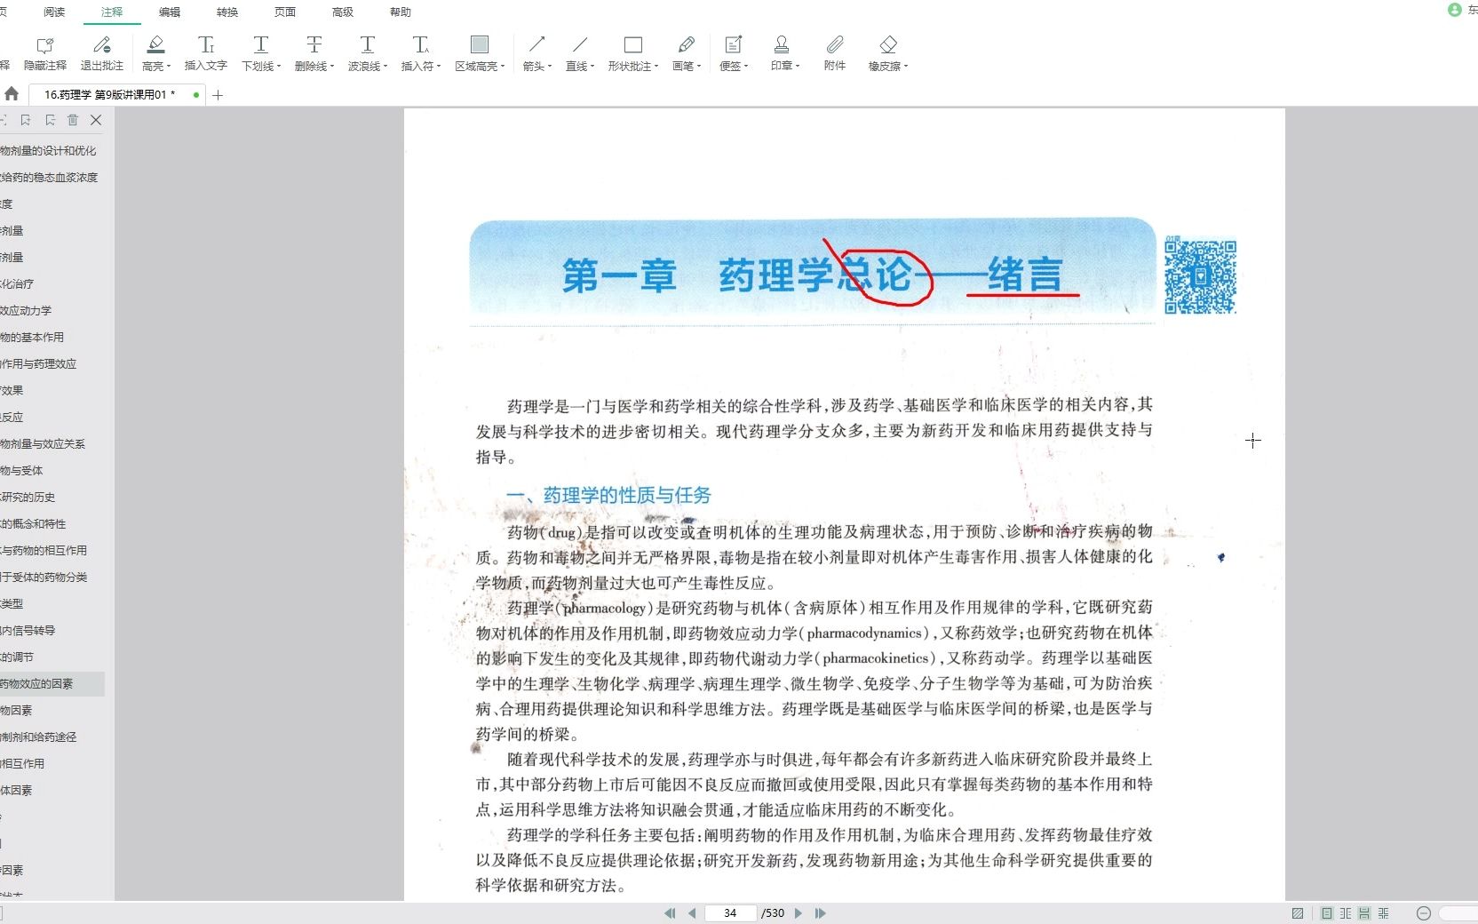Image resolution: width=1478 pixels, height=924 pixels.
Task: Open the 效应动力学 bookmark entry
Action: [x=26, y=311]
